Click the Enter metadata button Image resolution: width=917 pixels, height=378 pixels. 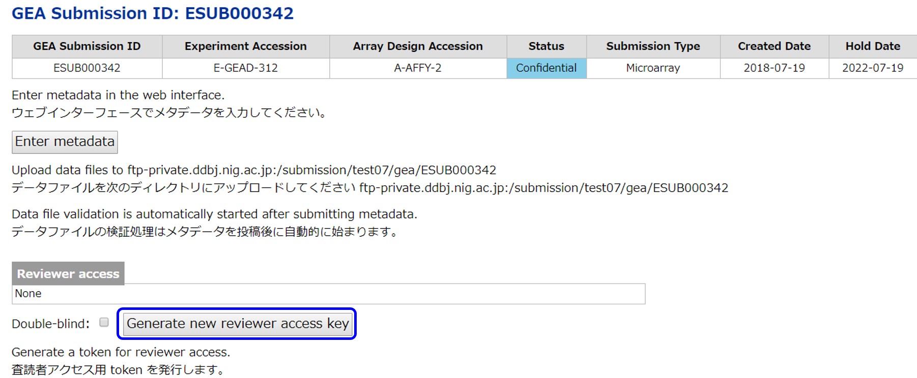[x=65, y=142]
